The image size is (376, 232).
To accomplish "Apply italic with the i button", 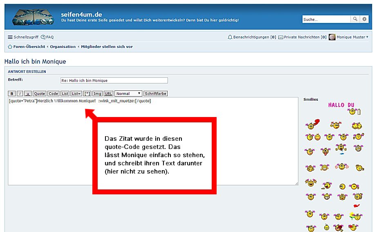I will [20, 94].
